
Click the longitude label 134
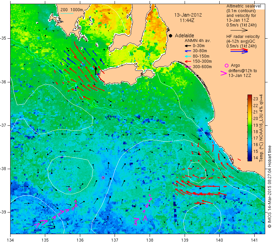[11, 240]
